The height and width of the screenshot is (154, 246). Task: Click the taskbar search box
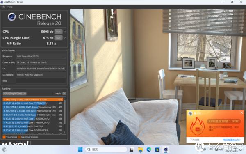106,149
